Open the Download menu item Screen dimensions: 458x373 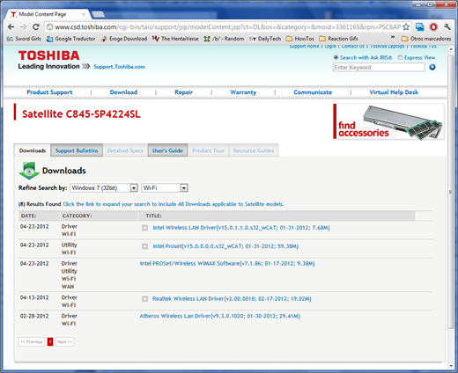[123, 92]
